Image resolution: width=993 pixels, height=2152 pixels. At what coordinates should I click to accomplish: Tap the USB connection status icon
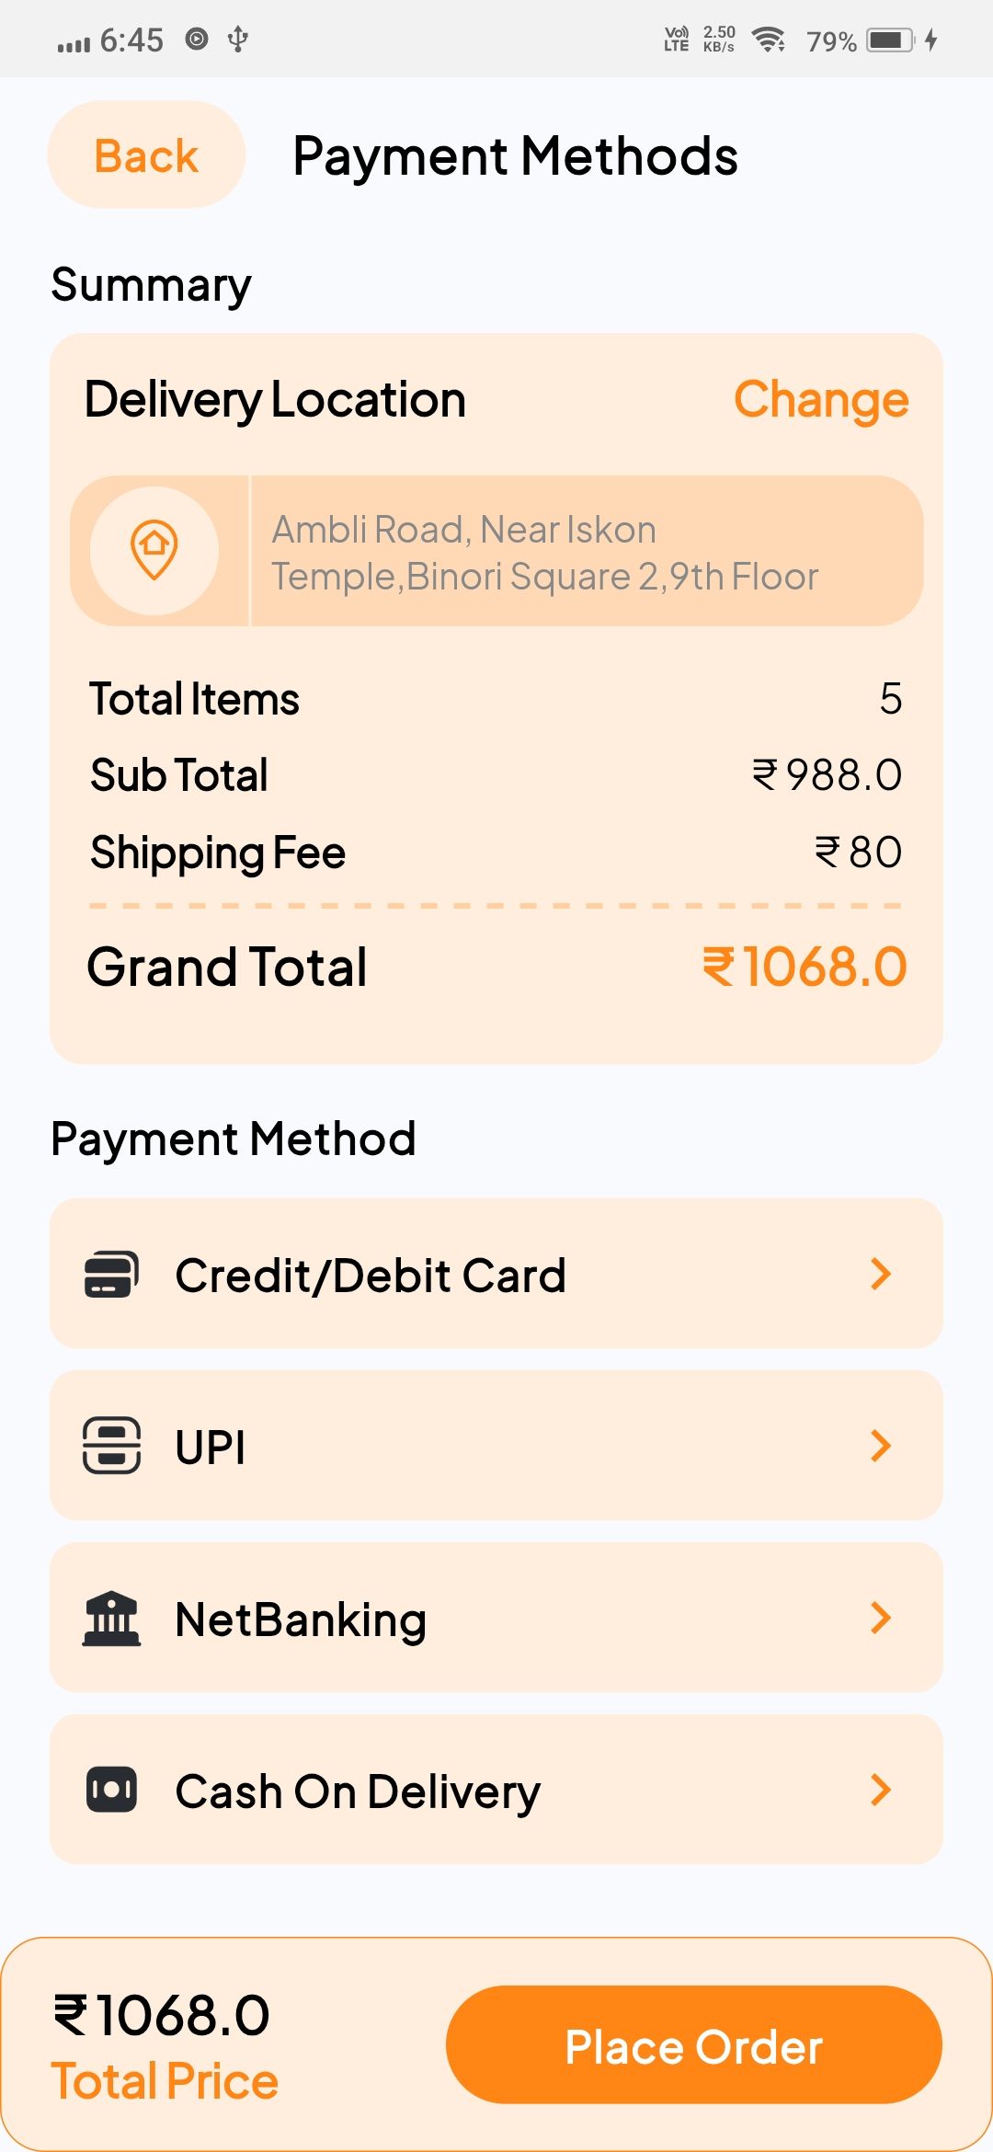pos(238,39)
